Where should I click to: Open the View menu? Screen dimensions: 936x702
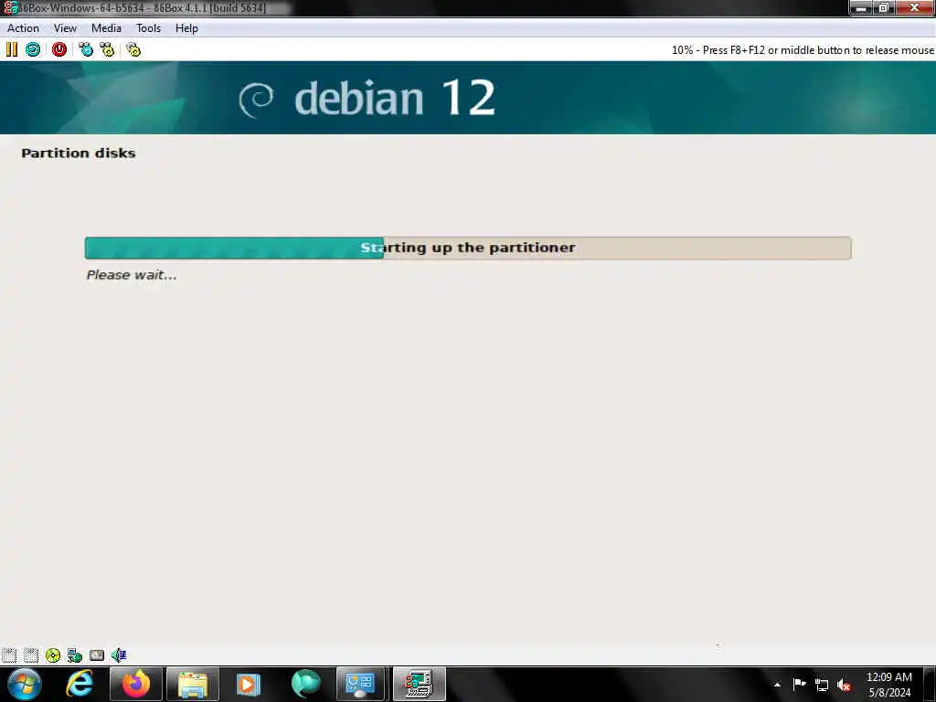point(65,28)
